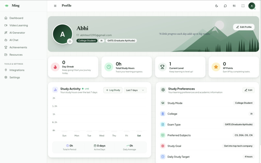Click the Active Days stat
This screenshot has height=163, width=261.
coord(99,147)
